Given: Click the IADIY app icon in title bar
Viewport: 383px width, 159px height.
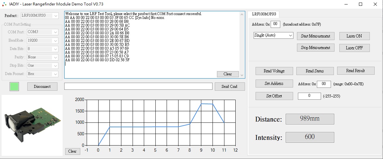Looking at the screenshot, I should 4,4.
